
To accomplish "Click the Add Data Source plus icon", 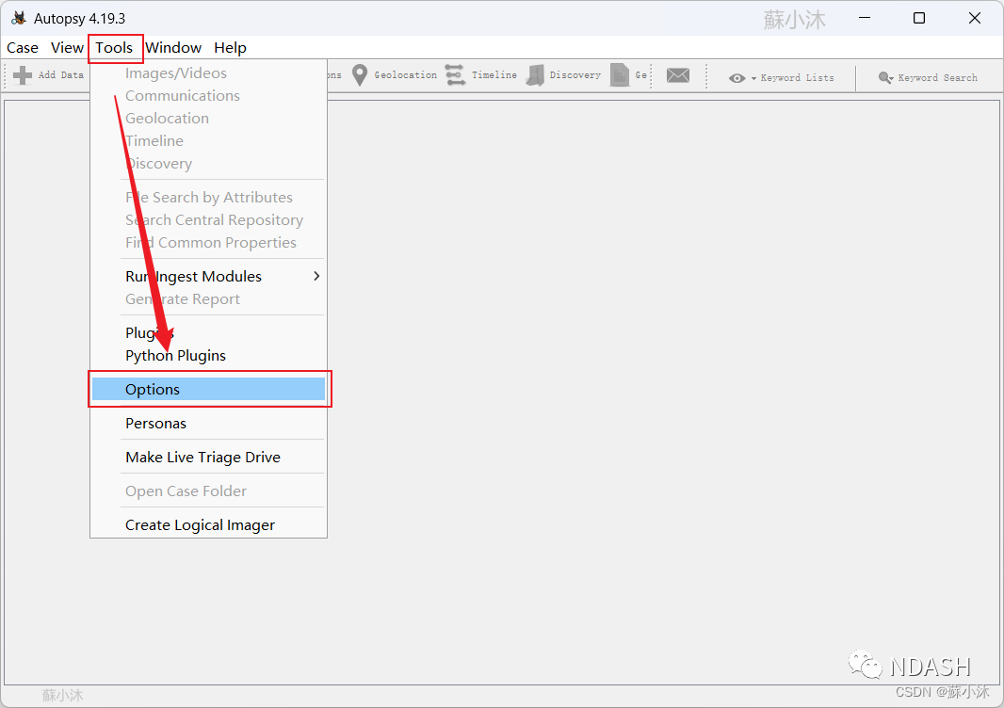I will (23, 75).
